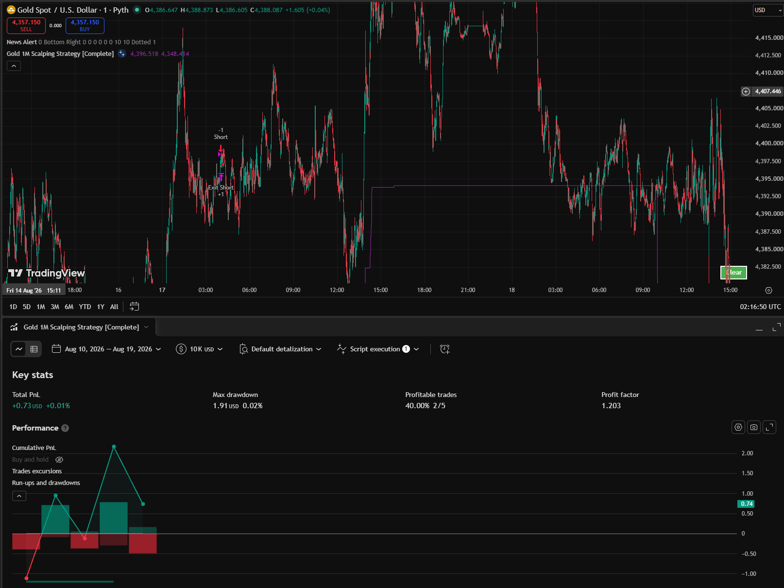Screen dimensions: 784x588
Task: Select the YTD time range
Action: click(x=85, y=307)
